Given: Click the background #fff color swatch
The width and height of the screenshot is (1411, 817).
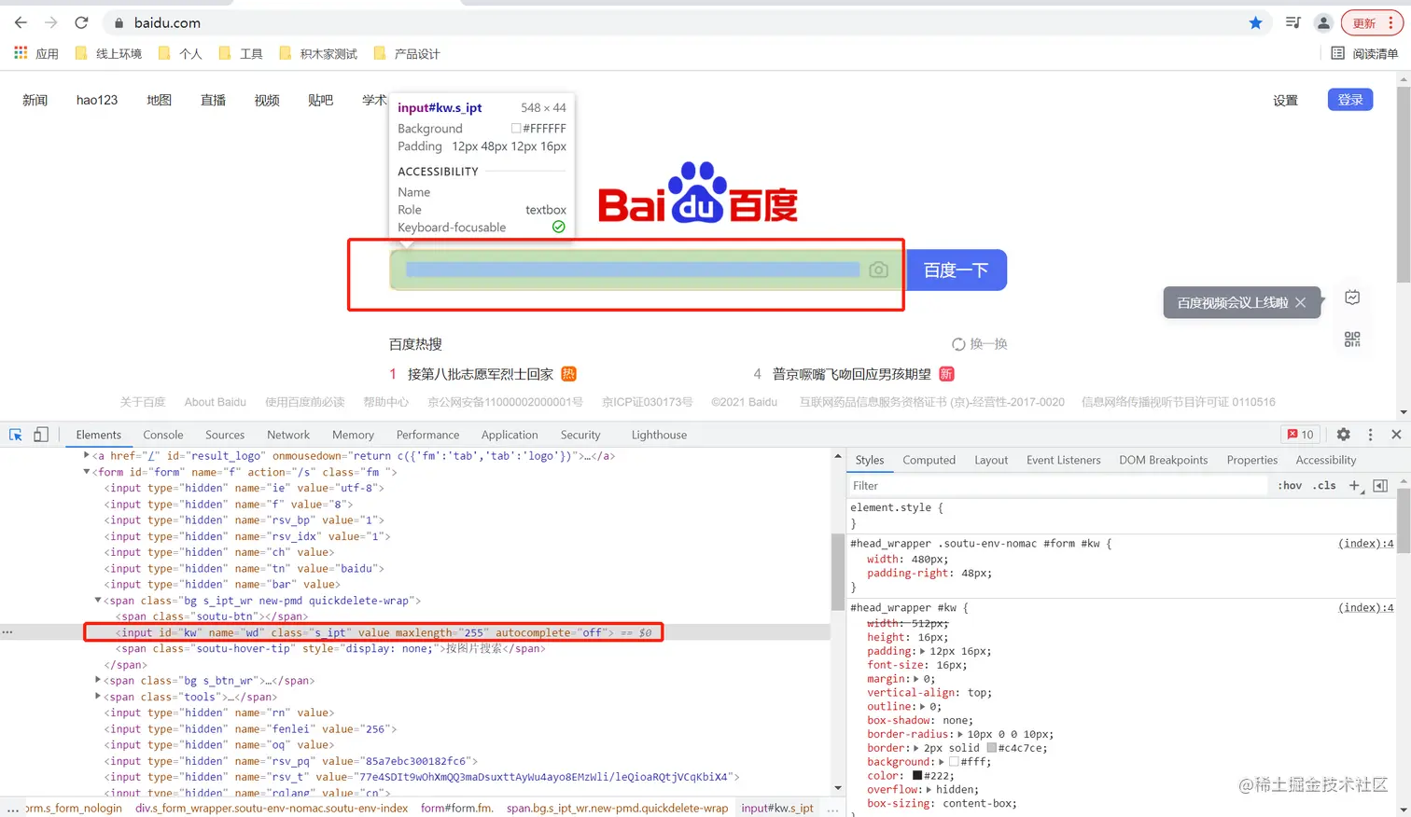Looking at the screenshot, I should 954,762.
